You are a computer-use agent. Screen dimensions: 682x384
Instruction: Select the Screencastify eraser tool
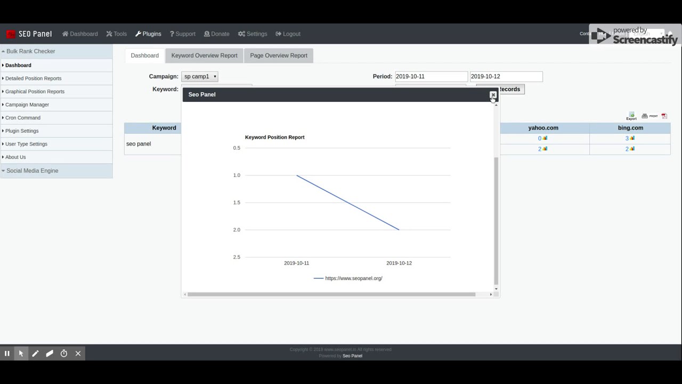click(50, 354)
